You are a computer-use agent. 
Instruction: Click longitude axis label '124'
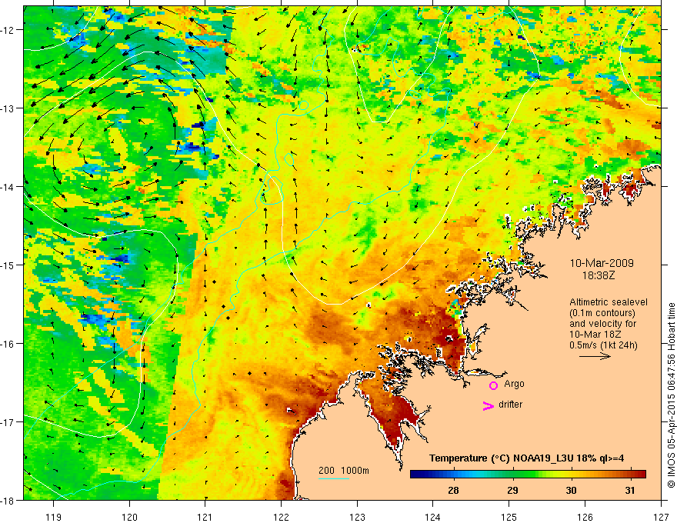(433, 517)
